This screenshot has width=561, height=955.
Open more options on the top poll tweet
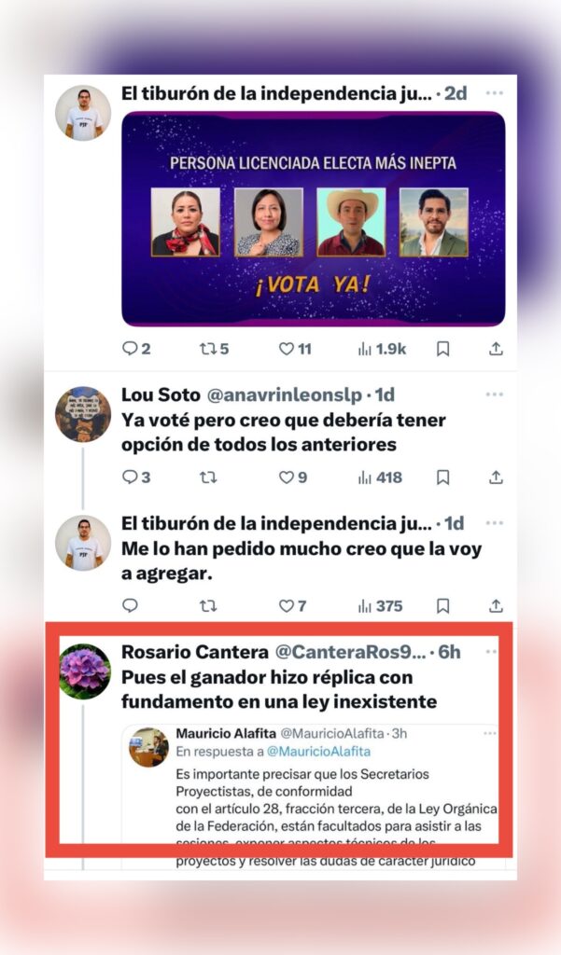[495, 93]
